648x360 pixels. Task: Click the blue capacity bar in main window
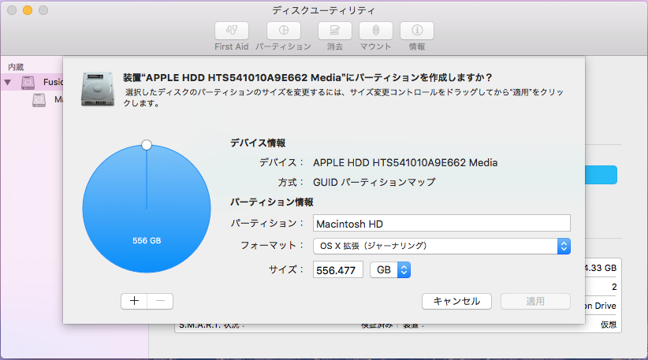click(601, 175)
